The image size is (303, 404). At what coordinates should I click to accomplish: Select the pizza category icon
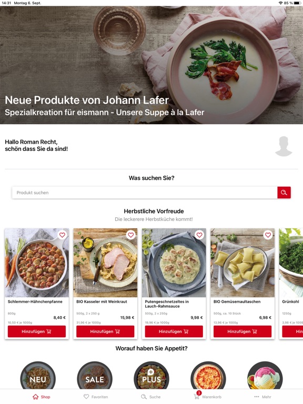click(x=208, y=376)
